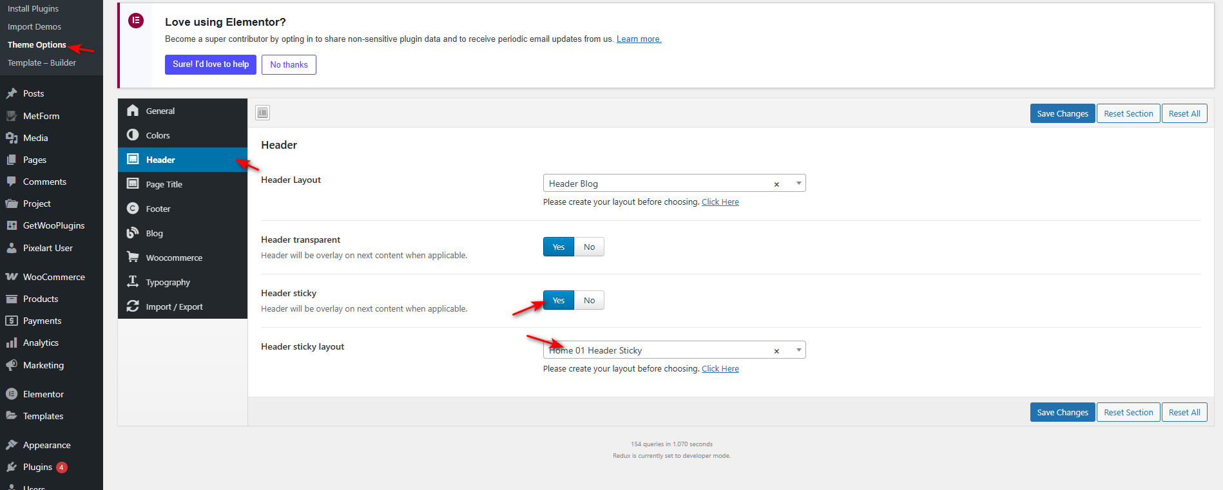This screenshot has width=1223, height=490.
Task: Click the Woocommerce cart icon in options
Action: click(x=133, y=258)
